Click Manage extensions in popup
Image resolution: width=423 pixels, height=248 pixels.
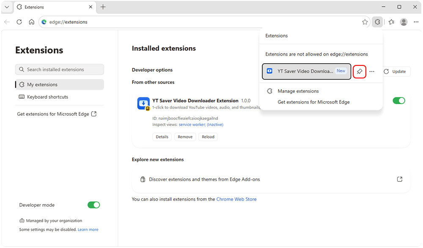tap(298, 91)
